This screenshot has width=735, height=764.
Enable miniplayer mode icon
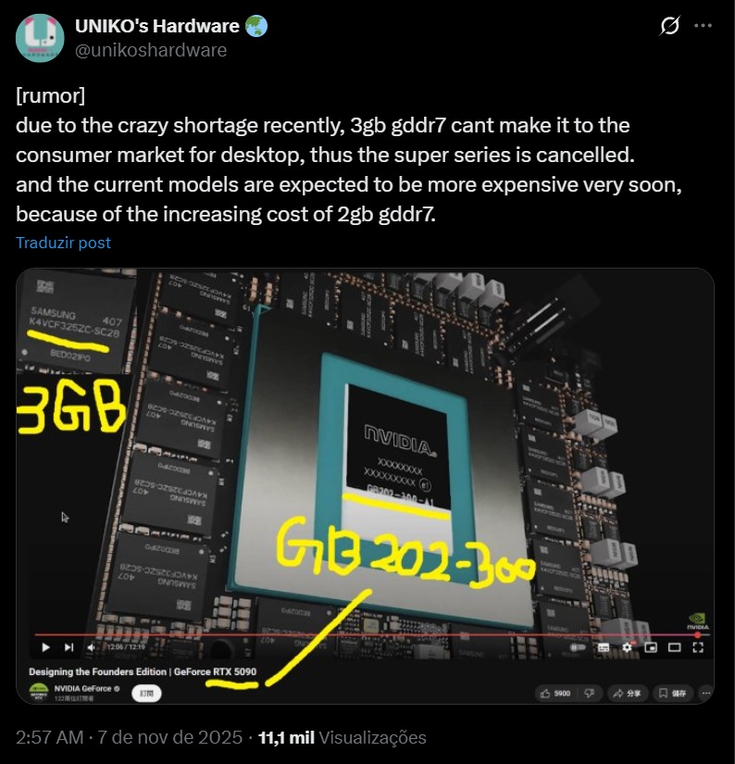coord(651,647)
